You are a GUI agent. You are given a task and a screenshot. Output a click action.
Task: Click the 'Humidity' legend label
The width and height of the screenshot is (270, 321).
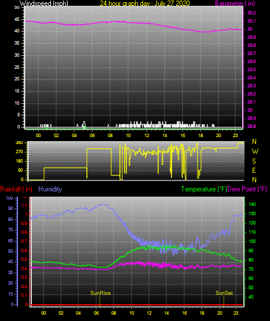(x=50, y=189)
